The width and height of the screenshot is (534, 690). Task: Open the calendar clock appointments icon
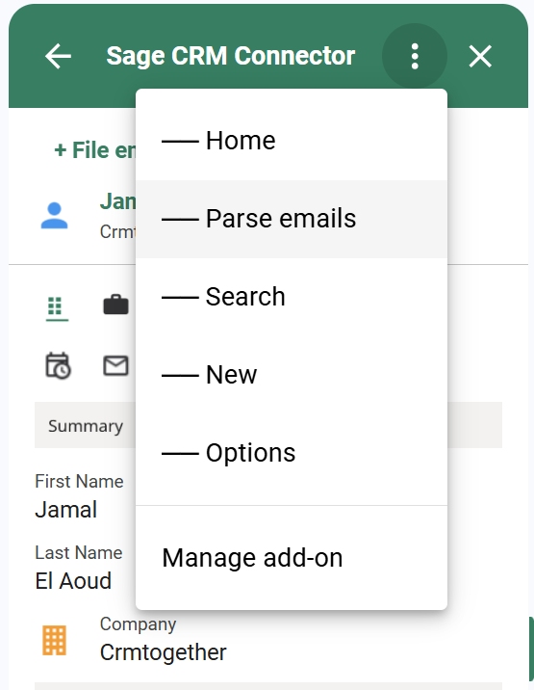pos(58,365)
